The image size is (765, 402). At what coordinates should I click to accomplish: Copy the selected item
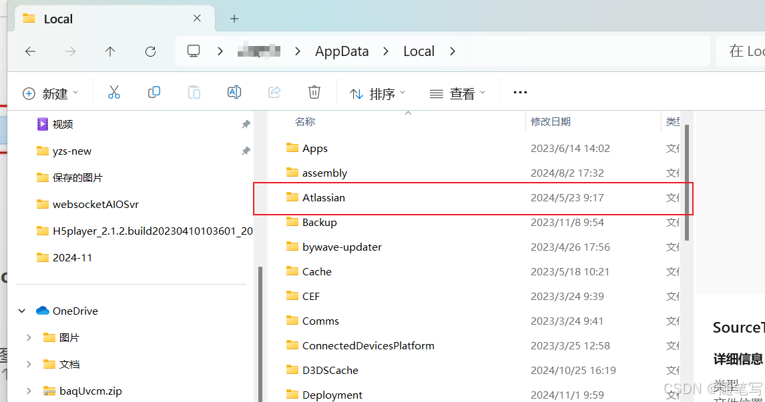click(x=154, y=92)
